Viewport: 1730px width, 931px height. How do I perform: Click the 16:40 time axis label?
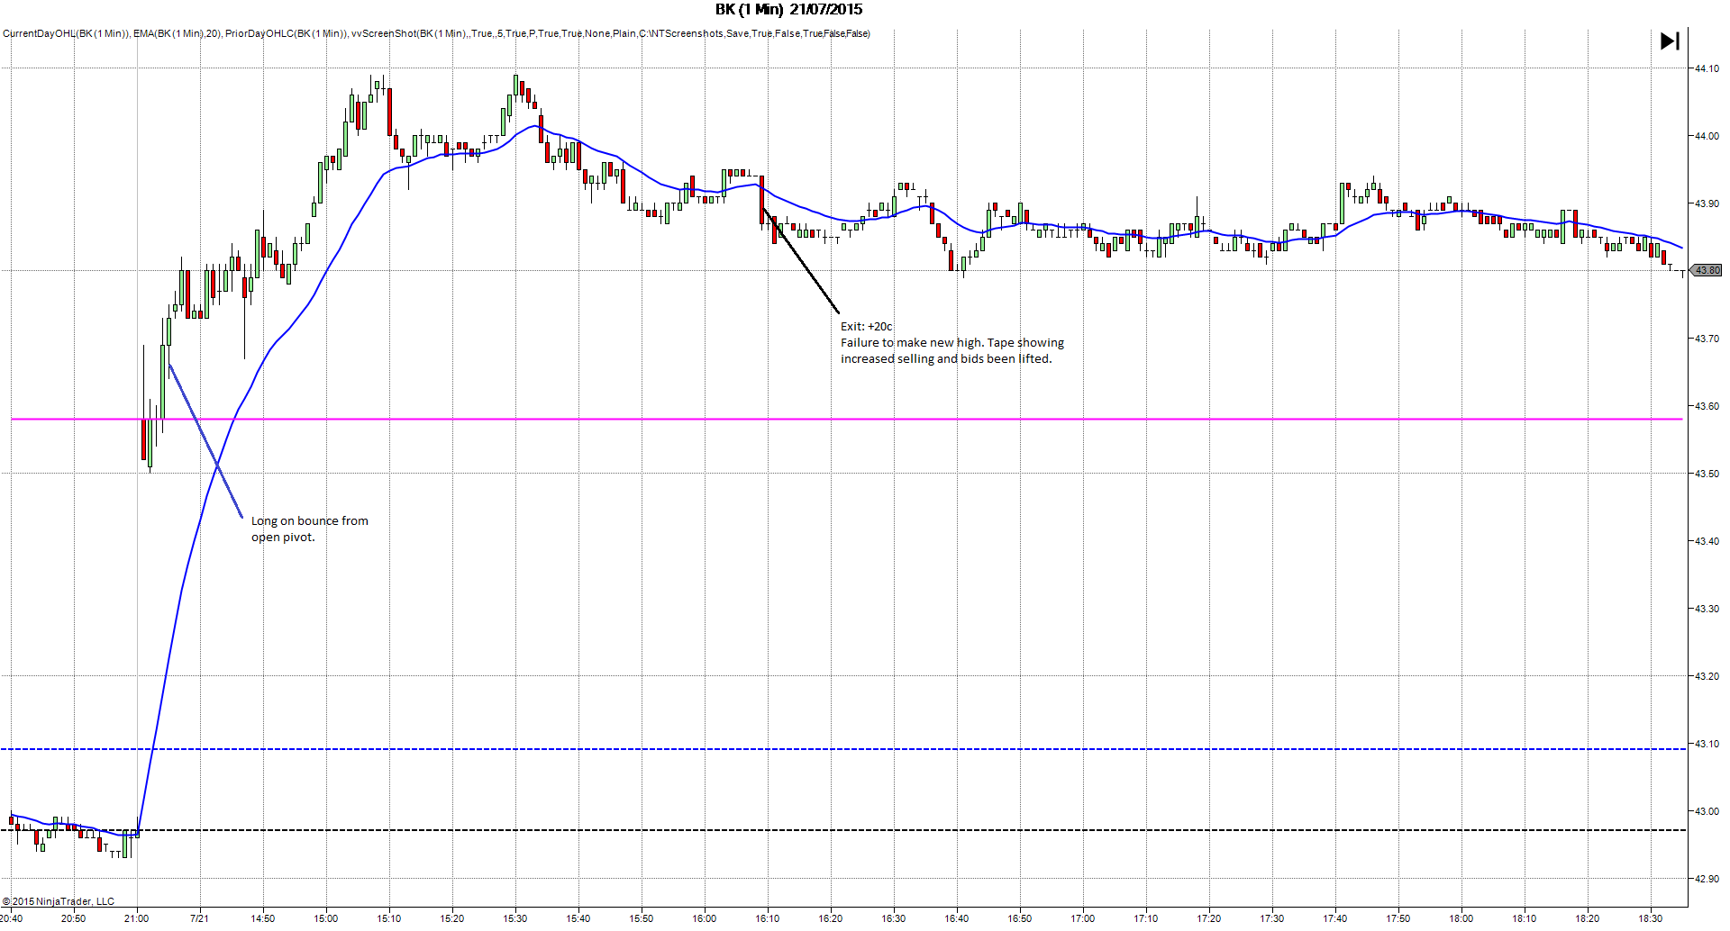coord(957,918)
